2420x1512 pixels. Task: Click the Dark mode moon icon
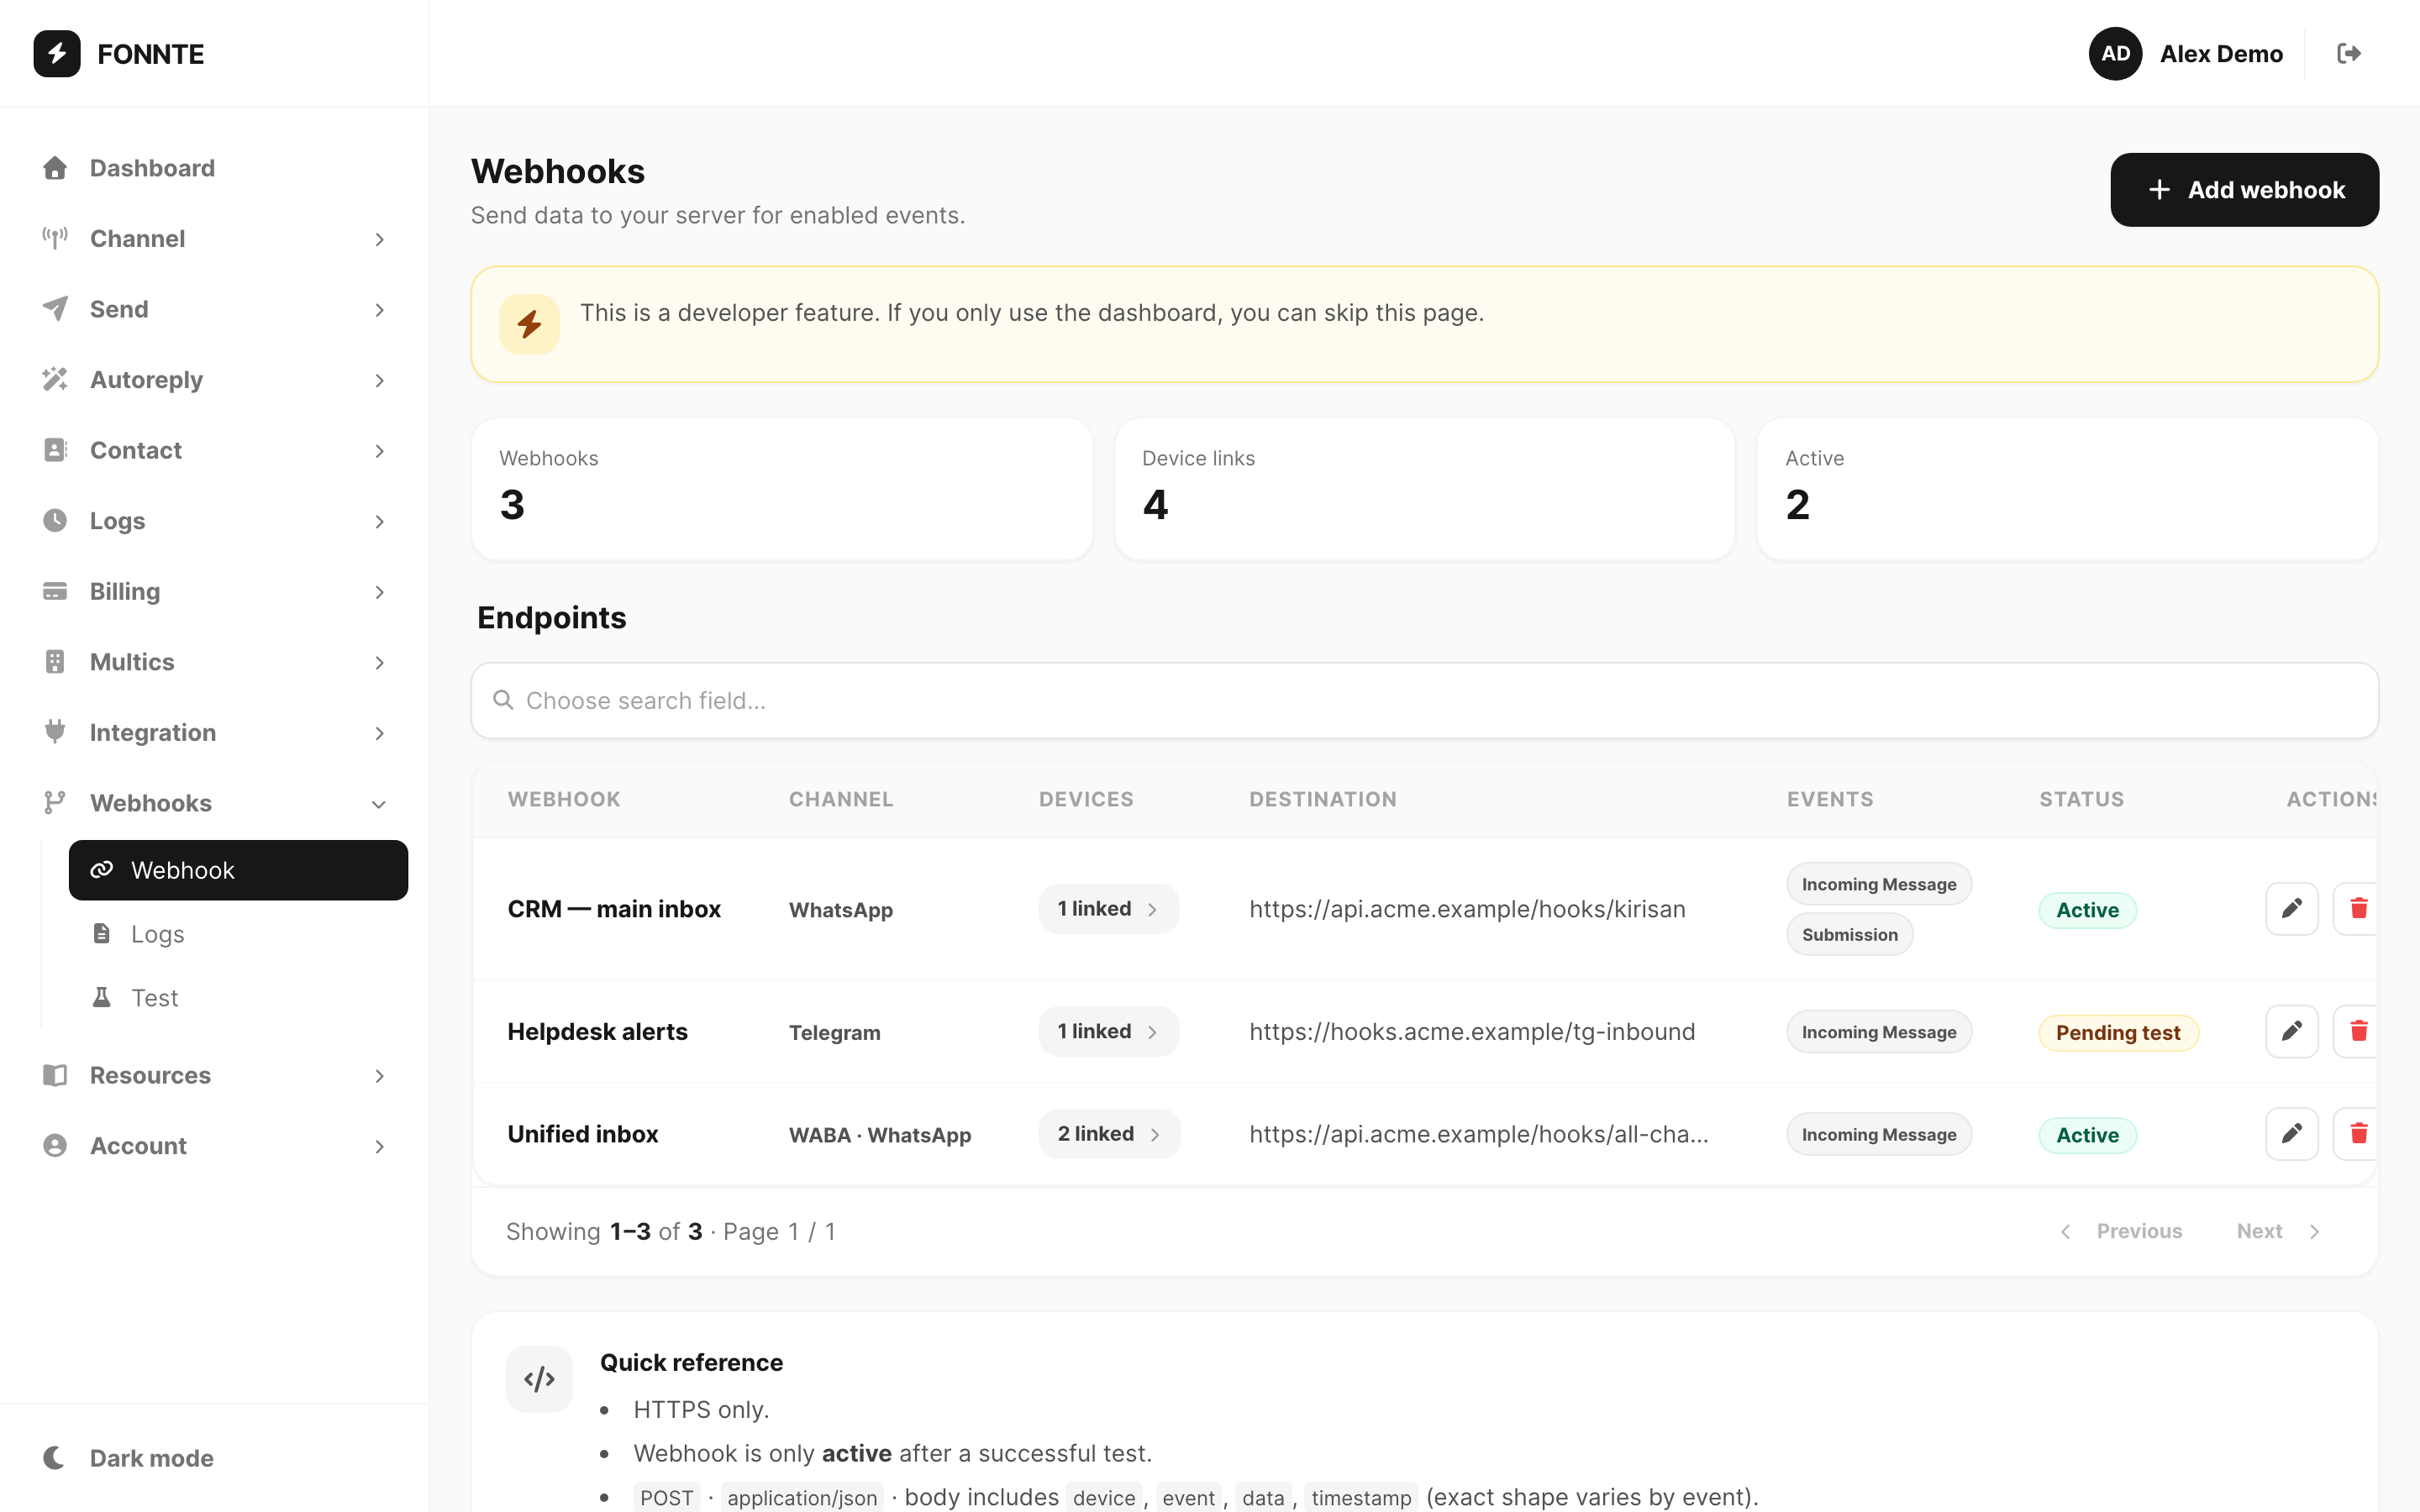[55, 1458]
